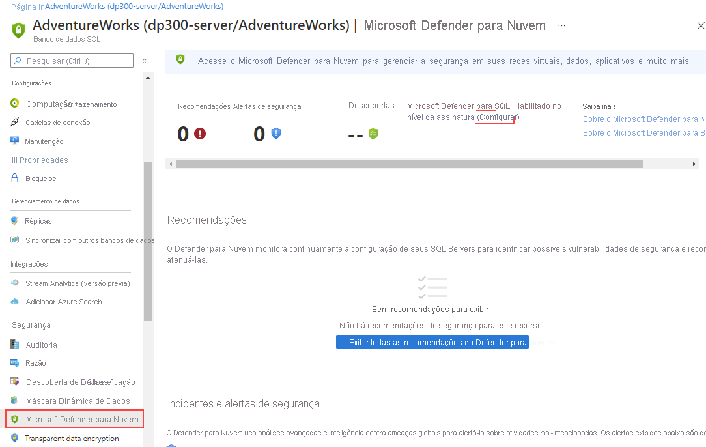Open Descoberta de Dados e Classificação
The image size is (706, 447).
72,382
